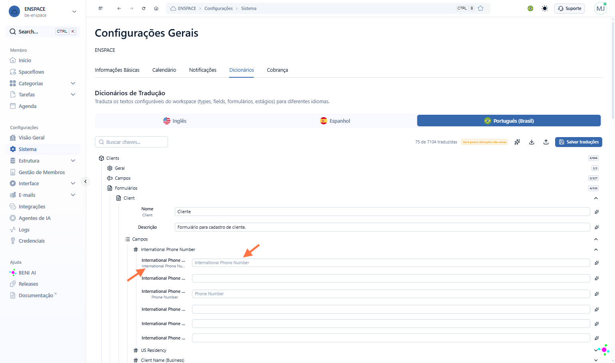Screen dimensions: 615x363
Task: Click the Salvar traduções button
Action: click(x=578, y=142)
